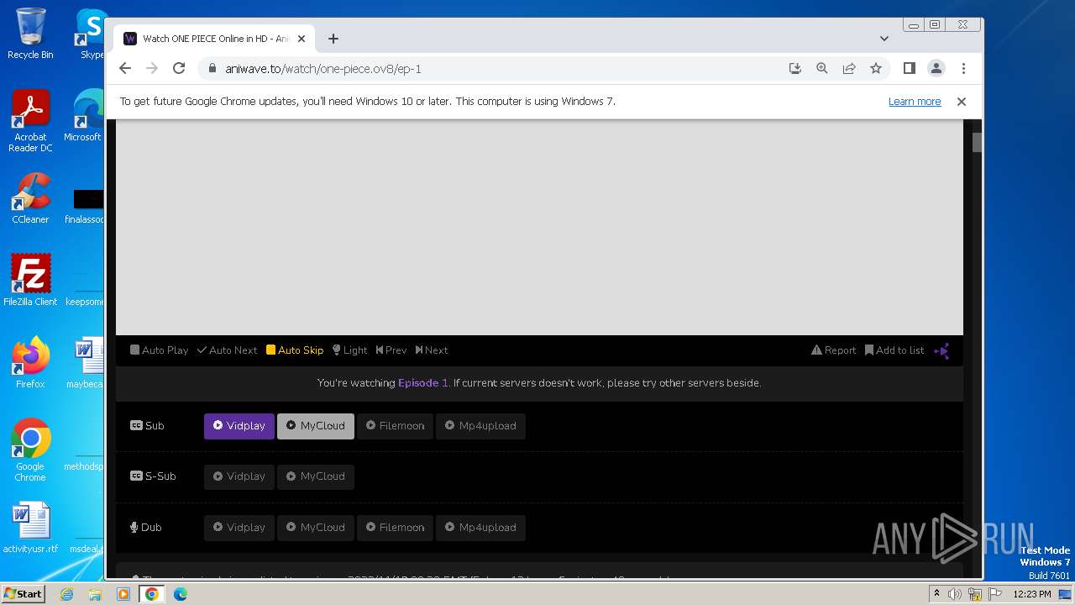
Task: Select the Sub Mp4upload server
Action: (480, 426)
